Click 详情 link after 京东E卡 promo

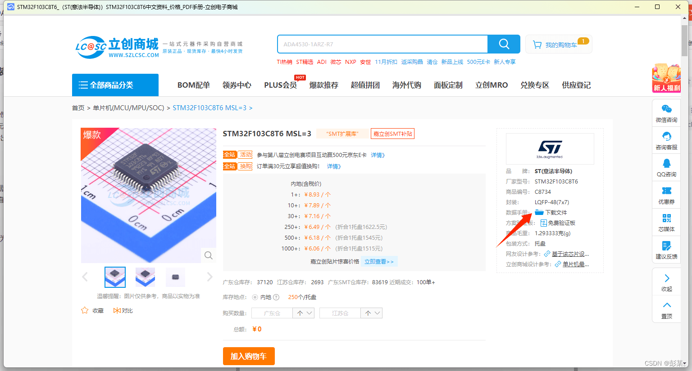coord(378,155)
